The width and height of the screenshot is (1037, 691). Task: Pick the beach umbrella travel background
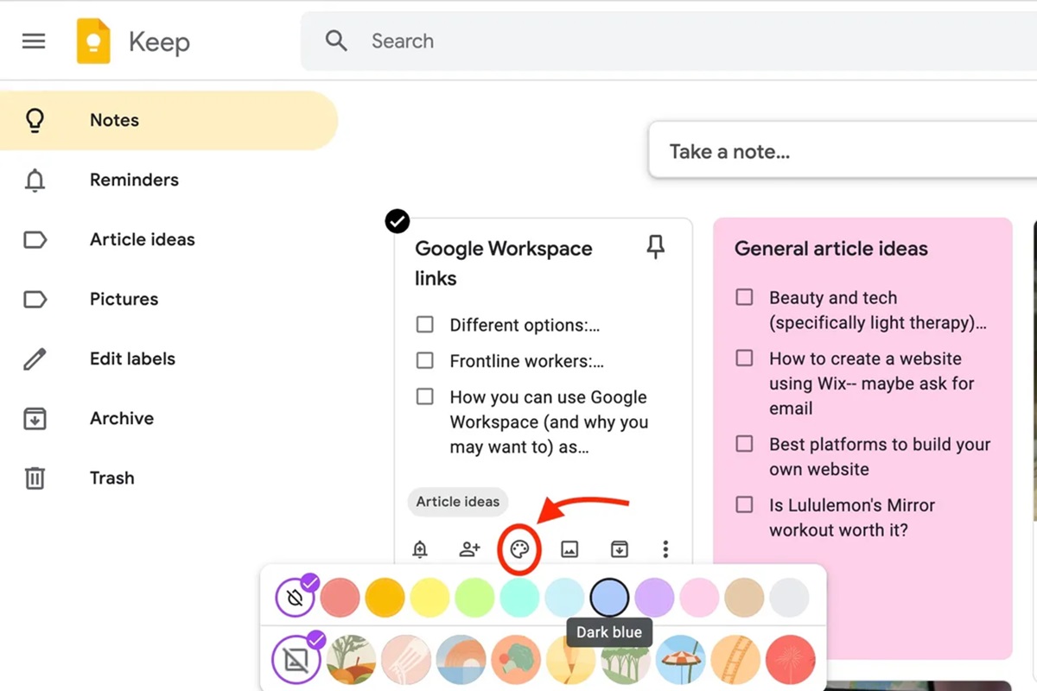coord(680,660)
